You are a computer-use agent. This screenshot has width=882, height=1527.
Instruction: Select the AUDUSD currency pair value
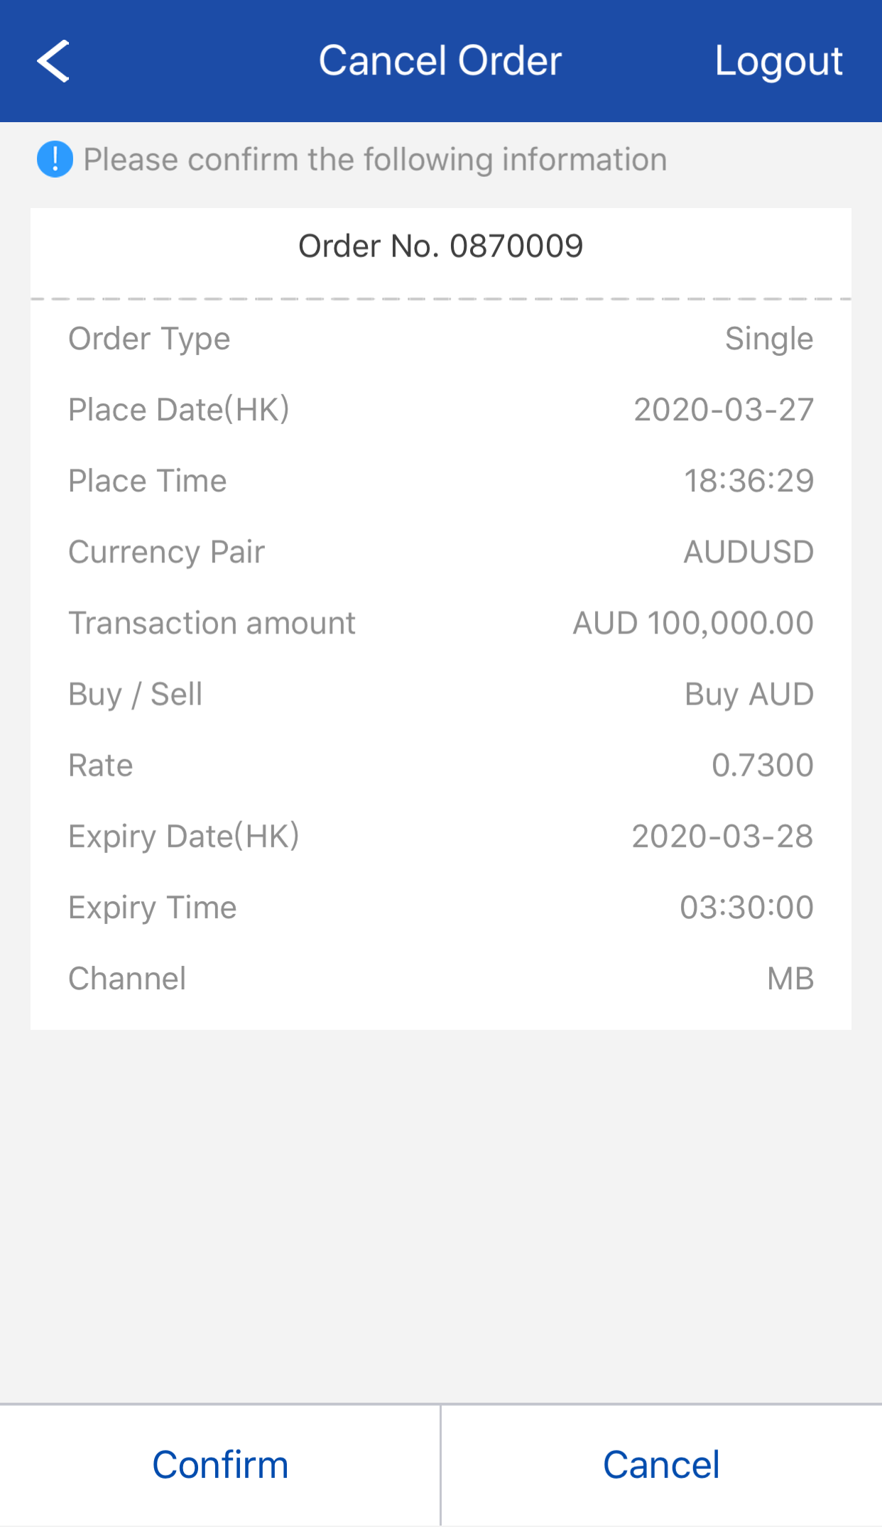click(x=748, y=552)
